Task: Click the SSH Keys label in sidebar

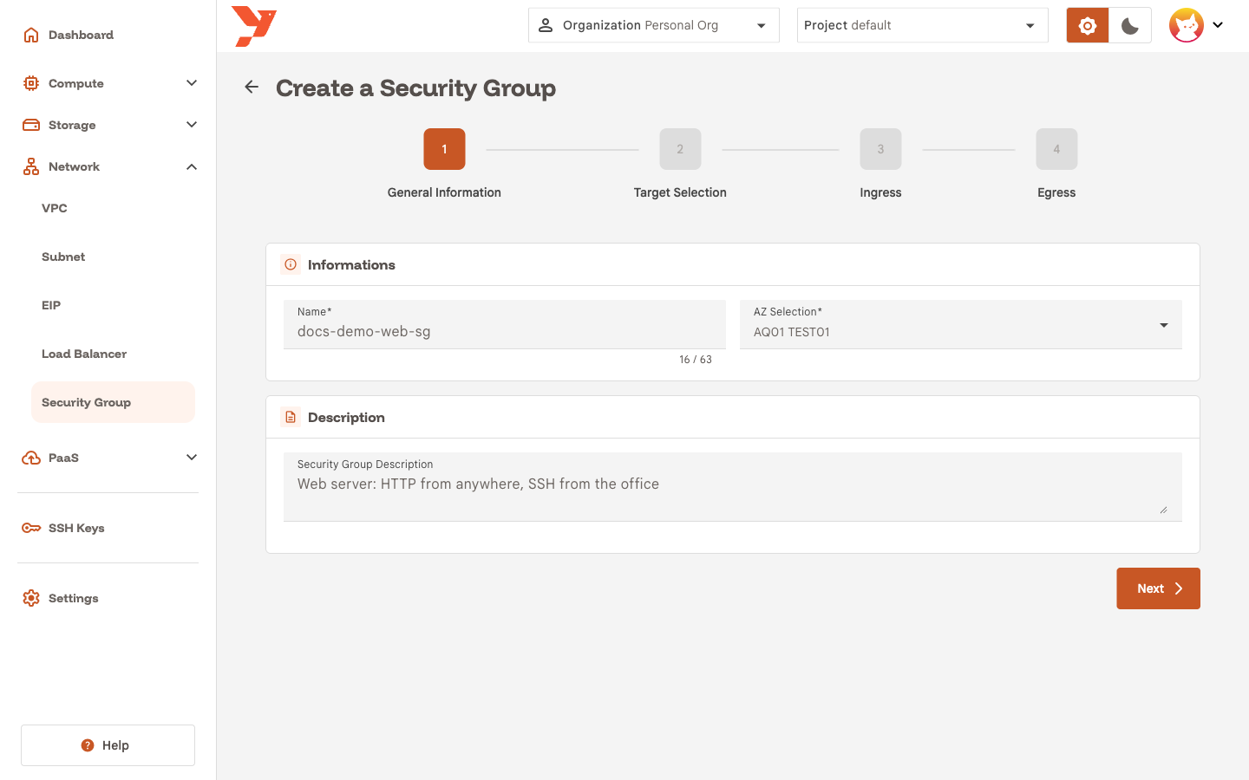Action: (x=76, y=528)
